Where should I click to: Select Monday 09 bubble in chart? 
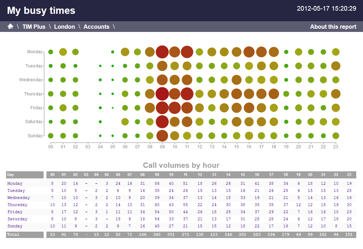tap(162, 52)
